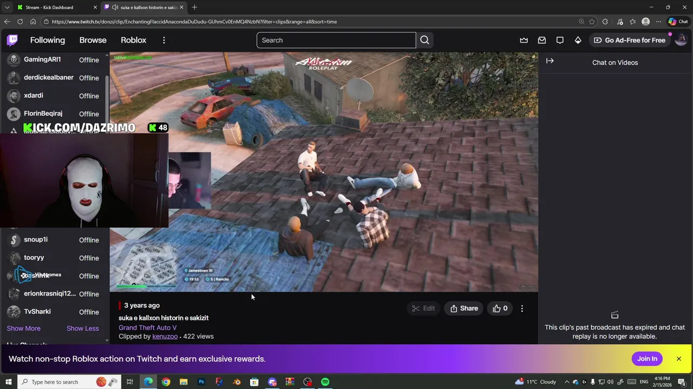Open Twitch user profile avatar menu

click(x=681, y=40)
